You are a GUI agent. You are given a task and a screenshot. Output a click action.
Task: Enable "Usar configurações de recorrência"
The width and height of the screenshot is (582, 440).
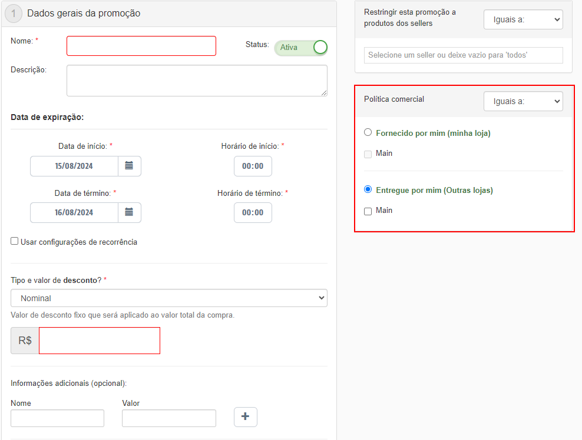pyautogui.click(x=14, y=241)
